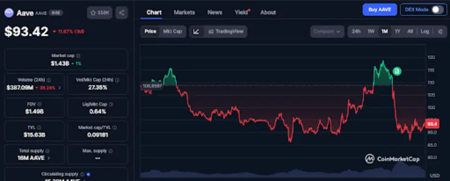This screenshot has width=450, height=181.
Task: Open the Market cap info tooltip icon
Action: [78, 56]
